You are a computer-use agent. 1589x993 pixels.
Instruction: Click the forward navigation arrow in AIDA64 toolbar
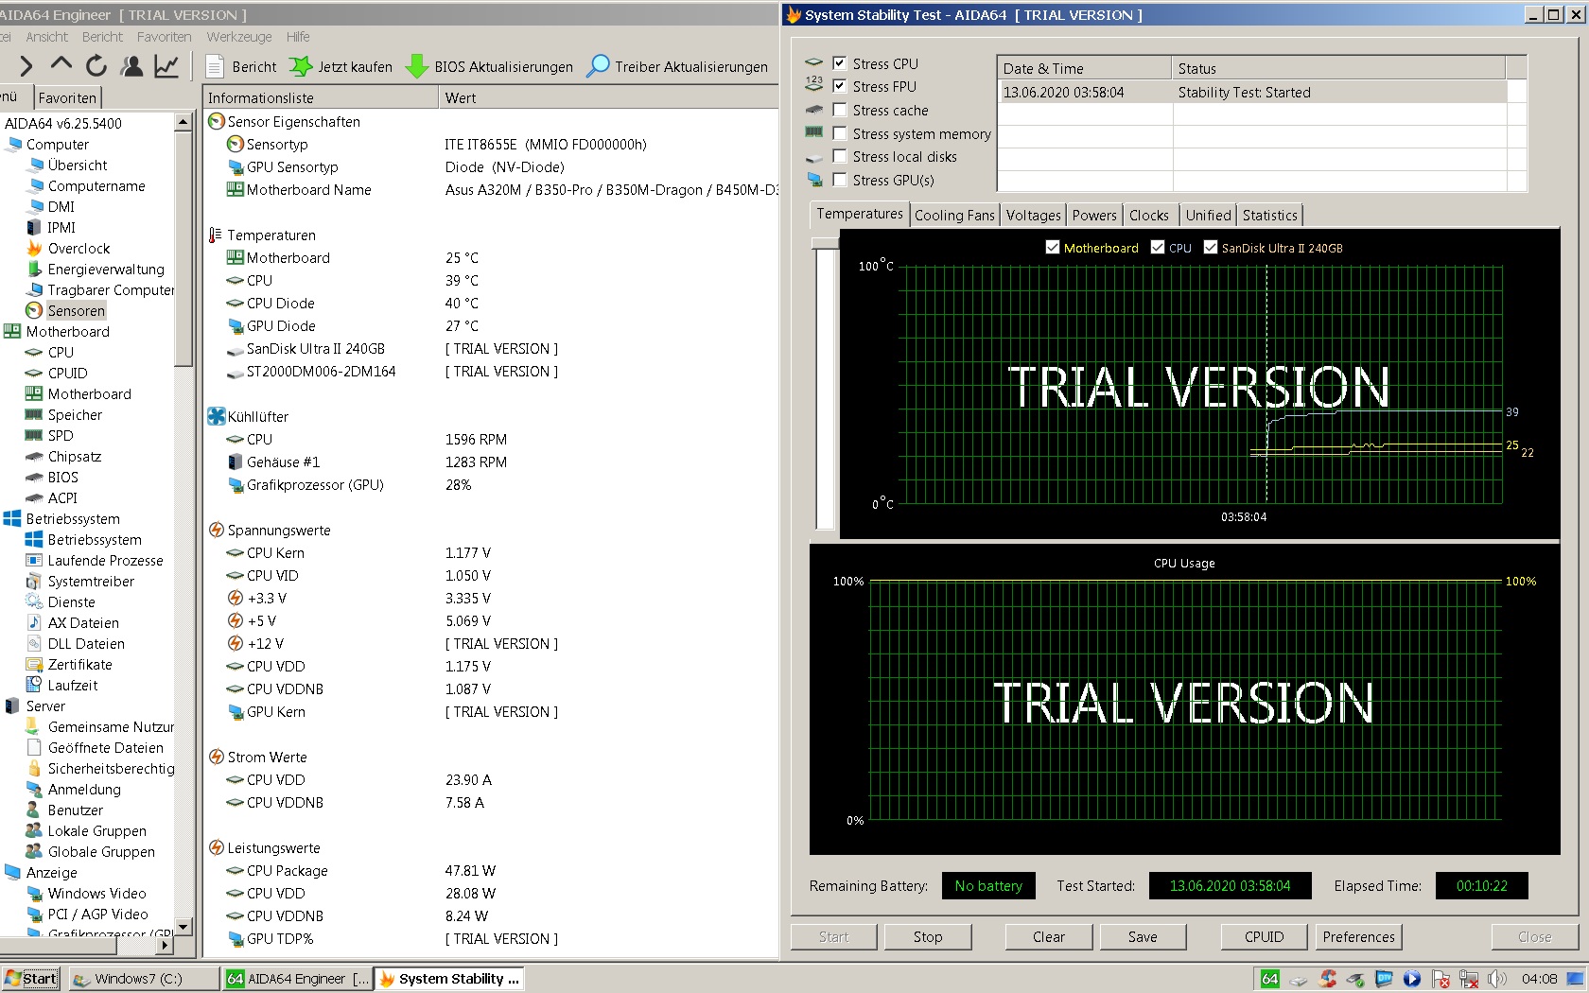point(26,66)
